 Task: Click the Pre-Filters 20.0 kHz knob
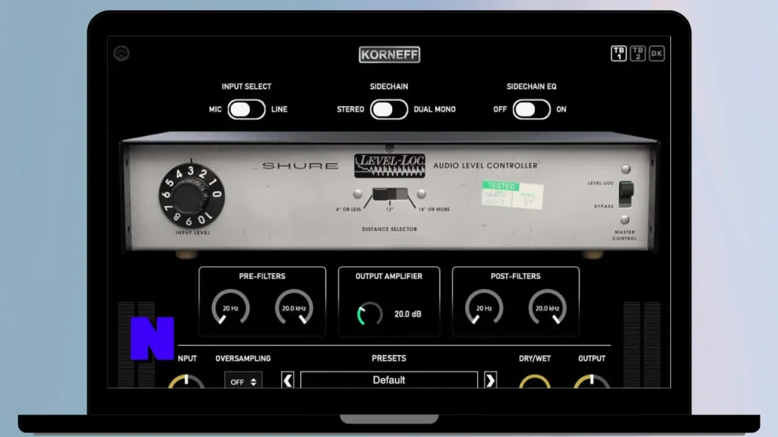294,308
